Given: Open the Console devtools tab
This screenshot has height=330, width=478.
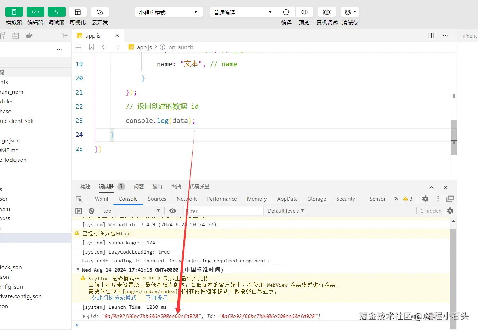Looking at the screenshot, I should click(x=128, y=199).
